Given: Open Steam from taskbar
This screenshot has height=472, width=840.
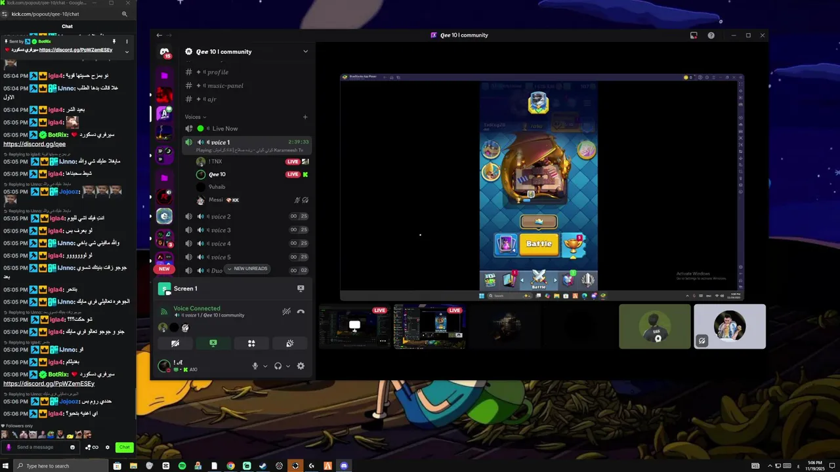Looking at the screenshot, I should [263, 465].
